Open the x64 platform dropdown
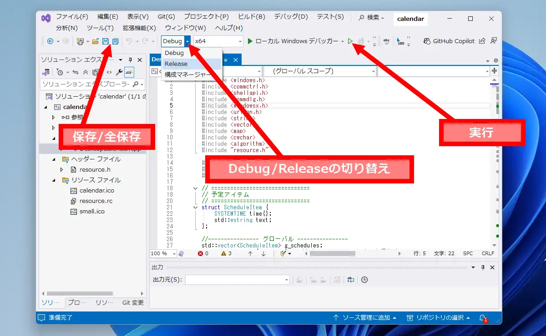 click(x=218, y=41)
